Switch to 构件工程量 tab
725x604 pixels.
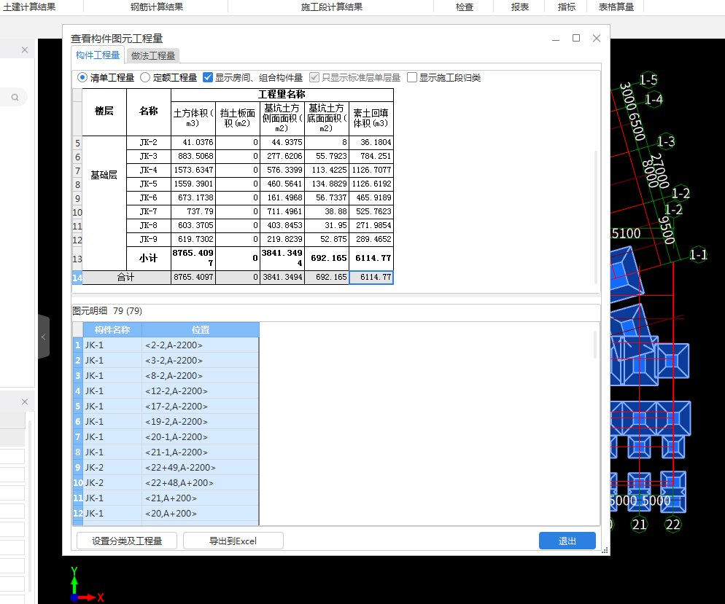coord(98,55)
